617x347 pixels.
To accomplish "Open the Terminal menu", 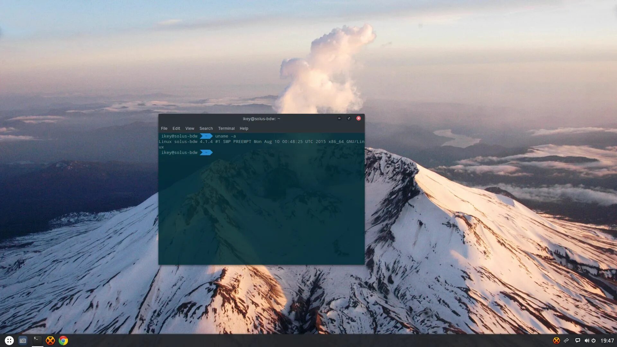I will (226, 129).
